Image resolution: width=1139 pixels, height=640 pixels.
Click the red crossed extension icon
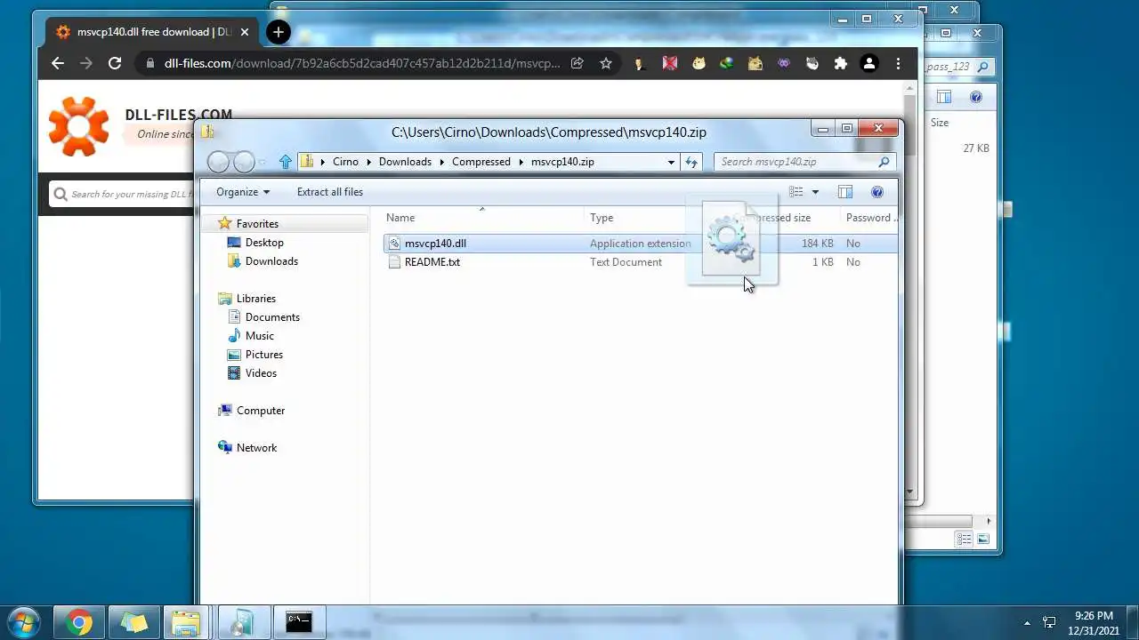(670, 63)
